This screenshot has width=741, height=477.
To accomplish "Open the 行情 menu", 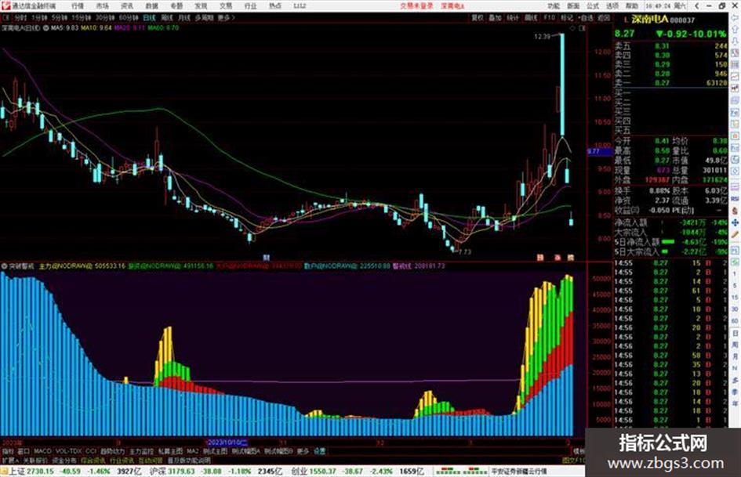I will (78, 5).
